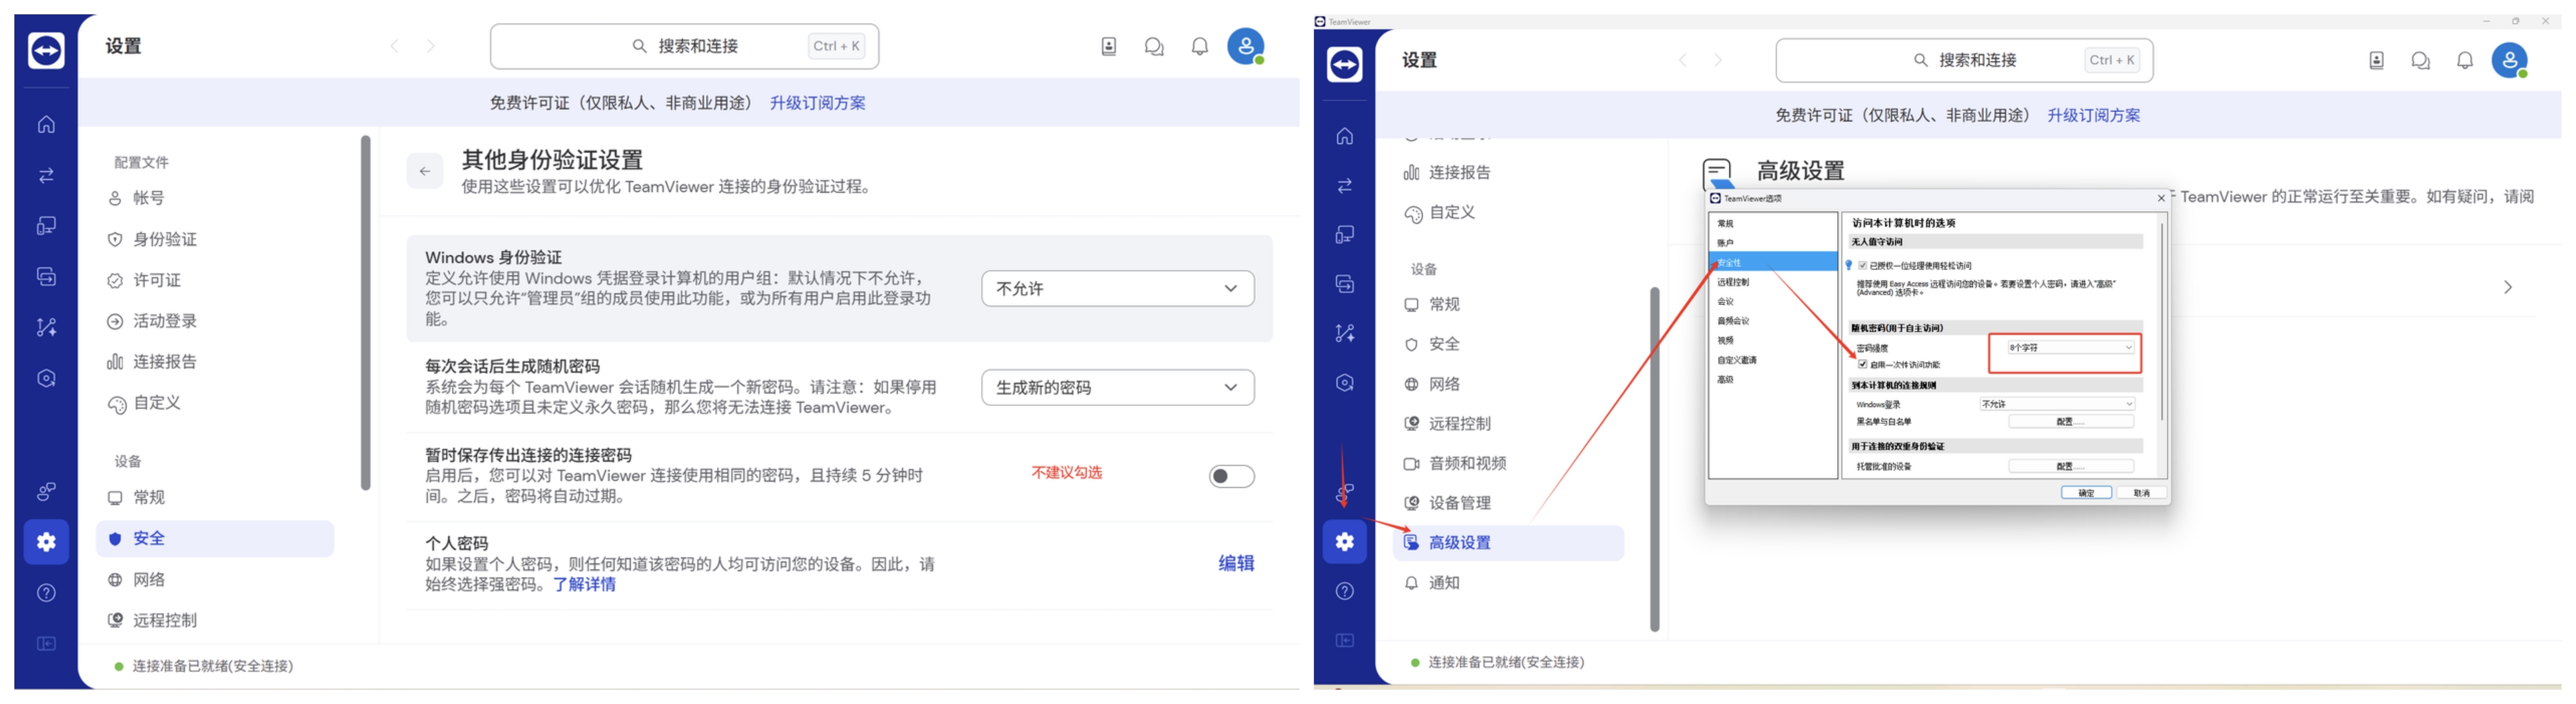Click notification bell in 其他身份验证设置 window header
This screenshot has width=2576, height=704.
[x=1200, y=47]
